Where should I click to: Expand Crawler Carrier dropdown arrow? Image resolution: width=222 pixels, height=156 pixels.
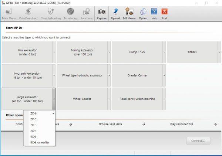tap(164, 75)
